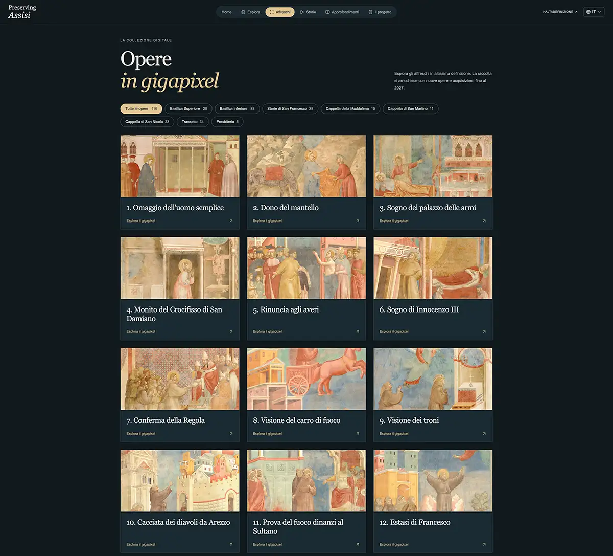The width and height of the screenshot is (613, 556).
Task: Open the Cacciata dei diavoli da Arezzo thumbnail
Action: point(180,481)
